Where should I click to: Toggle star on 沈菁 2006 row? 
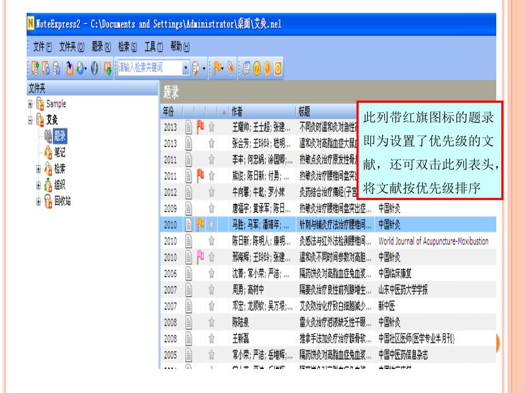click(x=212, y=273)
